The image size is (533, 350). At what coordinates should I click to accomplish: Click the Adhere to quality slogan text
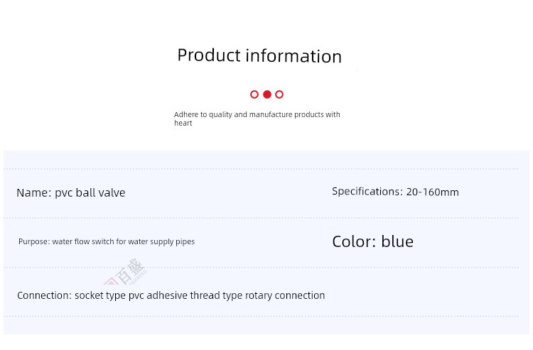[257, 119]
